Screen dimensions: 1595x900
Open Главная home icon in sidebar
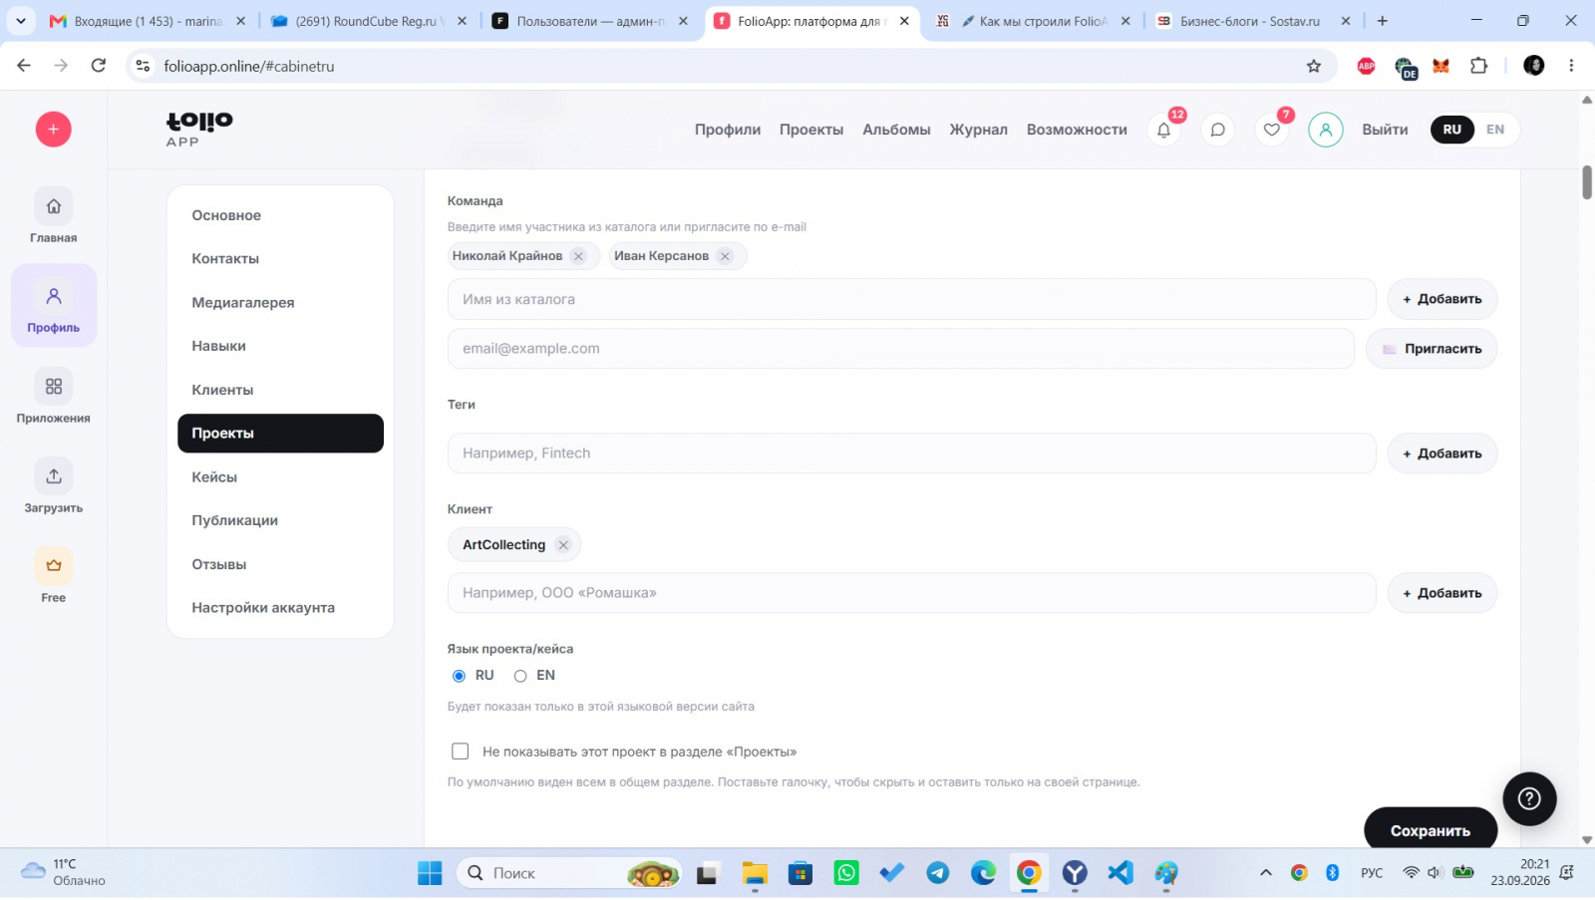pos(54,206)
